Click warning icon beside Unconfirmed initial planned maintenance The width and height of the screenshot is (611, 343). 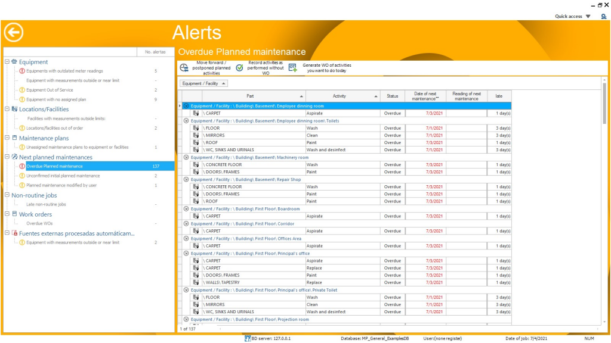click(22, 176)
